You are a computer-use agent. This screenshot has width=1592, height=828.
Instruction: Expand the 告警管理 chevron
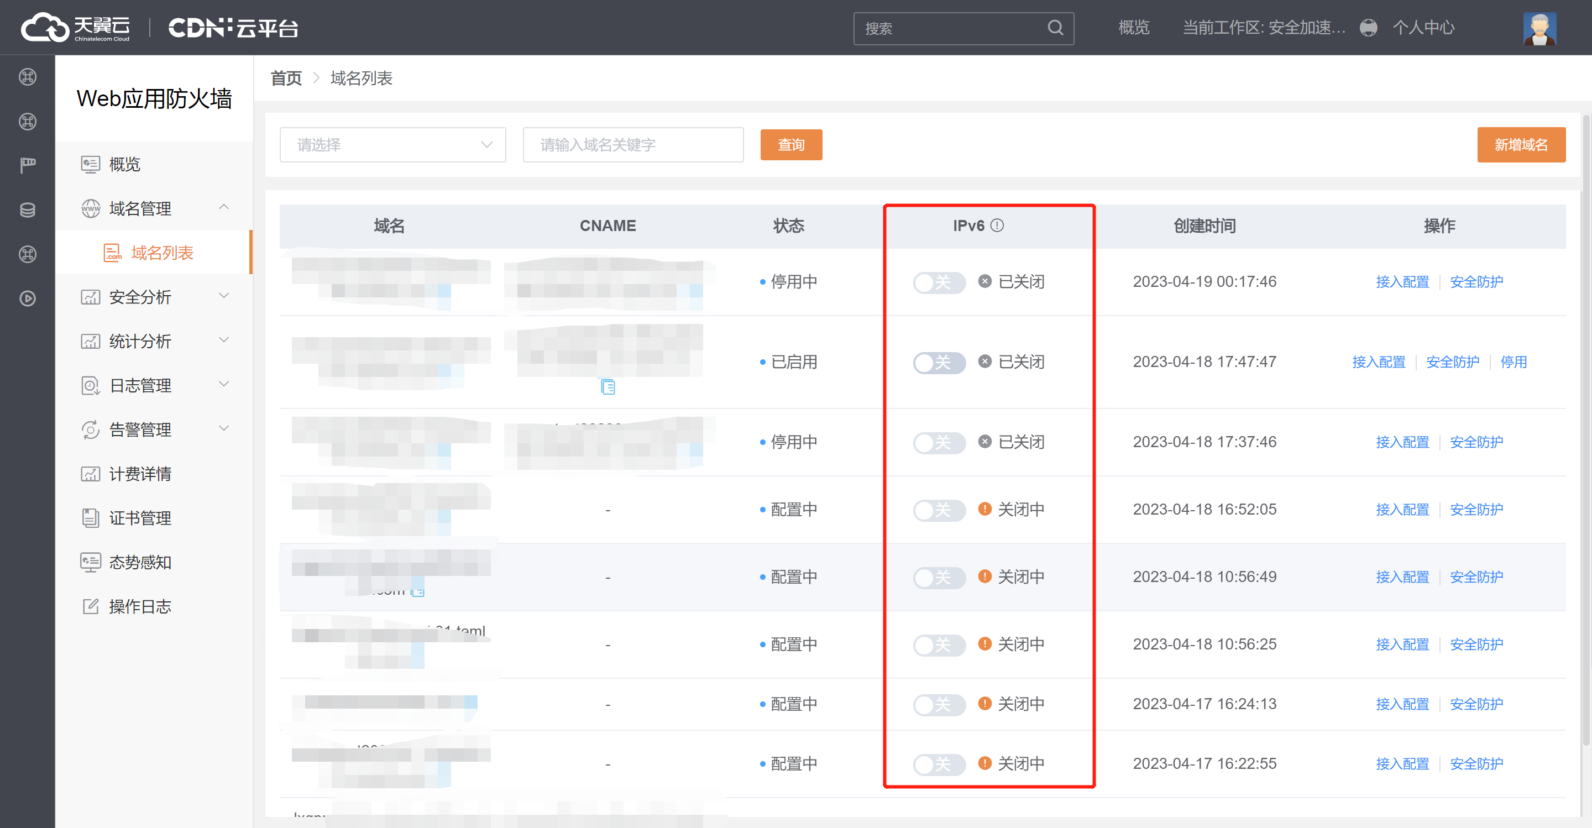(x=224, y=428)
